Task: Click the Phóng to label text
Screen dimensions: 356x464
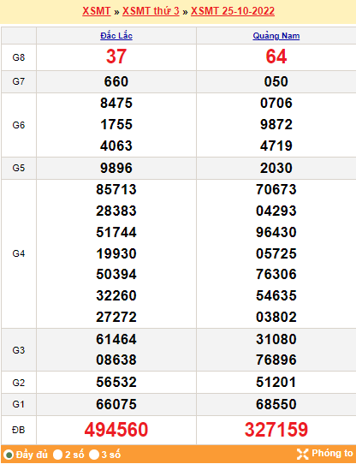Action: click(x=332, y=454)
